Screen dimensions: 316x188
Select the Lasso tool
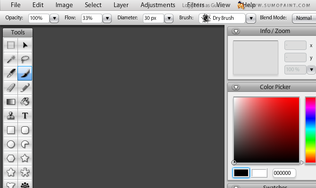point(25,59)
